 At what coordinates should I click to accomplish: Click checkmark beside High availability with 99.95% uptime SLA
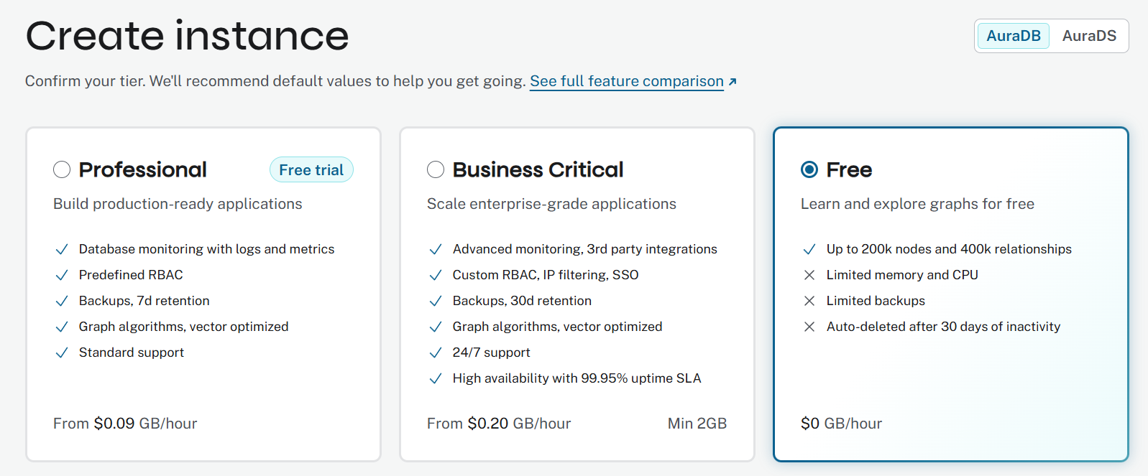coord(436,378)
